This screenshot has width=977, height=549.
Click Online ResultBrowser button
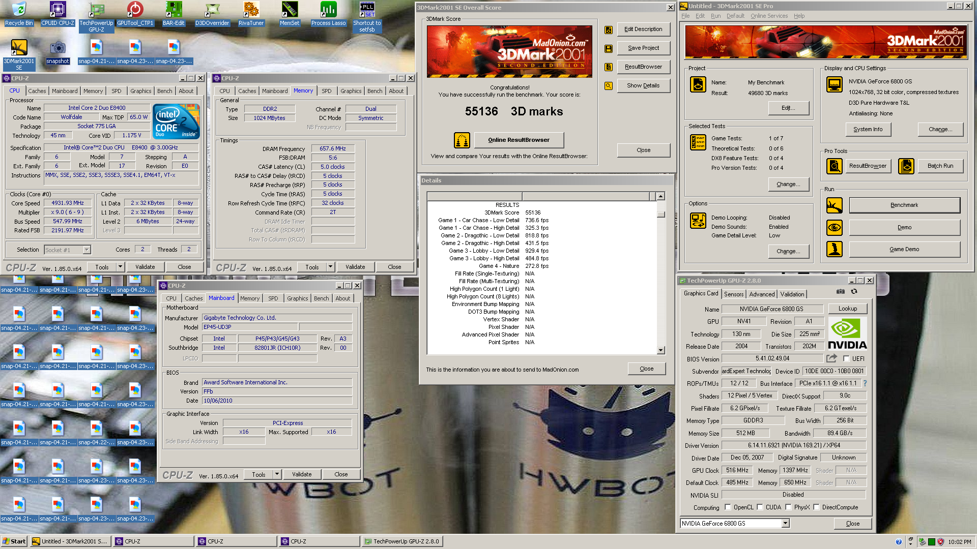(x=519, y=140)
